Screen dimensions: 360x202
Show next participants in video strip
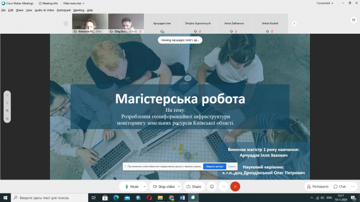pos(294,24)
